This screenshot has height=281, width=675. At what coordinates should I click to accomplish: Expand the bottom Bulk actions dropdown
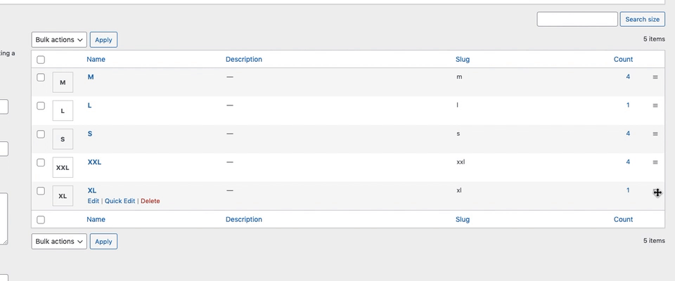click(x=59, y=242)
